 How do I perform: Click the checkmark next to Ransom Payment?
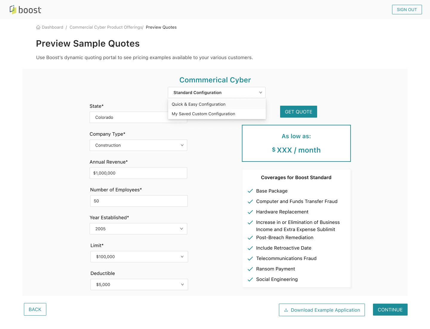(250, 269)
